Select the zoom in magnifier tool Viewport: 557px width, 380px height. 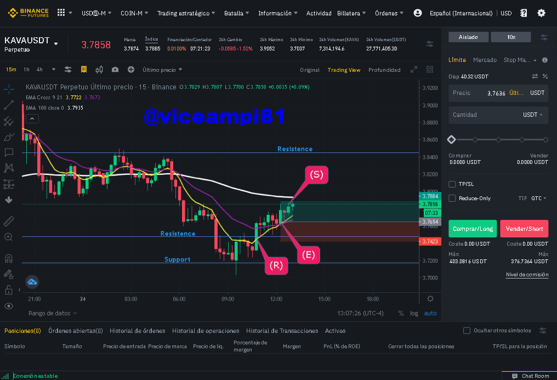tap(9, 237)
